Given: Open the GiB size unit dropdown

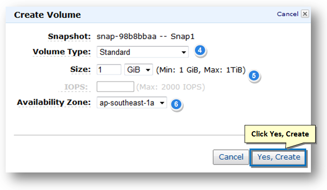Looking at the screenshot, I should click(139, 70).
